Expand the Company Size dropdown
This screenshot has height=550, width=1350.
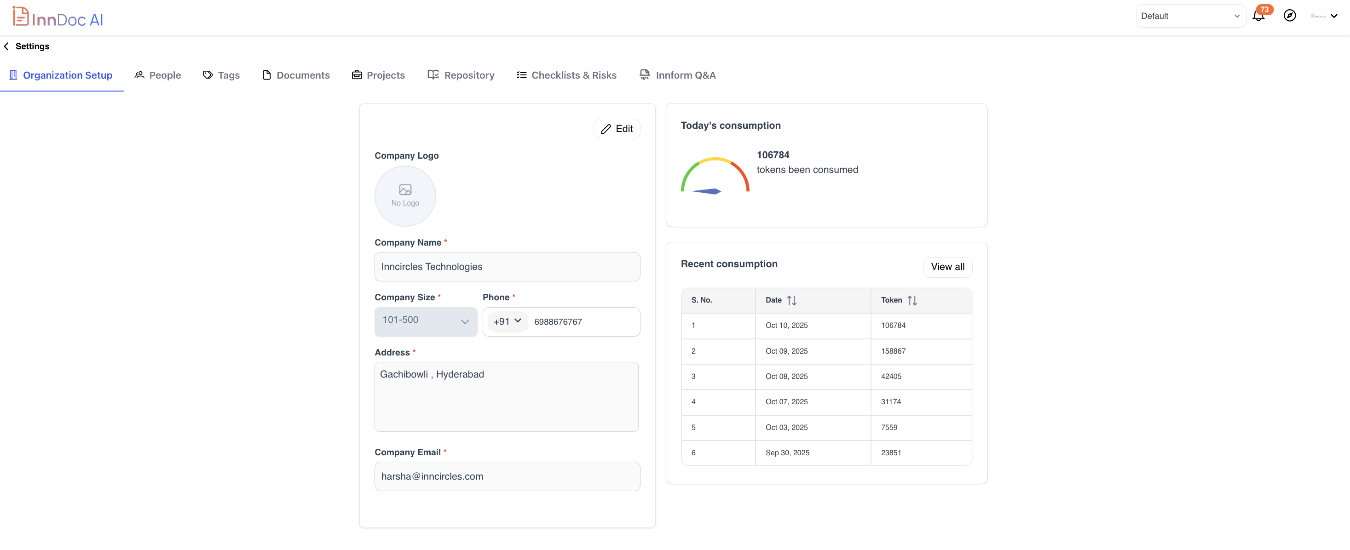point(426,321)
